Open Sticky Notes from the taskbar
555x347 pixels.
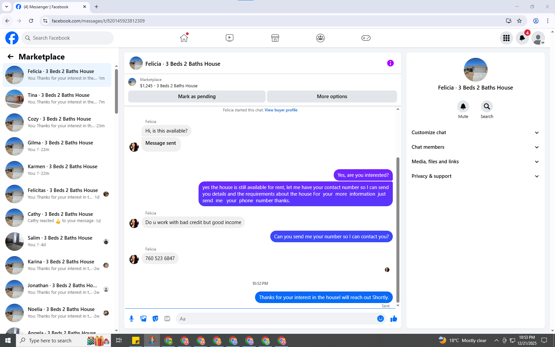tap(135, 340)
